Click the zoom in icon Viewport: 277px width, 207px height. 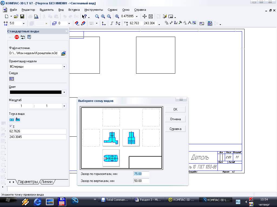(x=103, y=16)
